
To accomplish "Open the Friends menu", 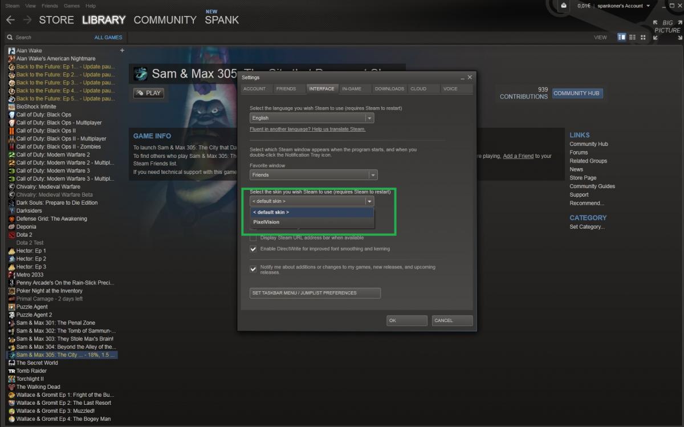I will [x=50, y=6].
